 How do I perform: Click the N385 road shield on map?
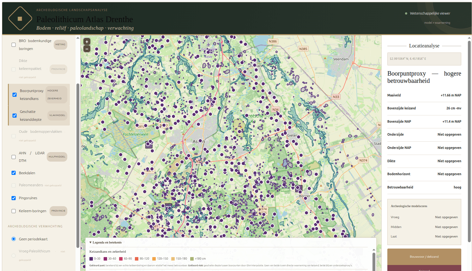303,49
